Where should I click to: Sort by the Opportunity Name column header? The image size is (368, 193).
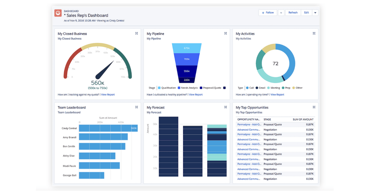249,119
